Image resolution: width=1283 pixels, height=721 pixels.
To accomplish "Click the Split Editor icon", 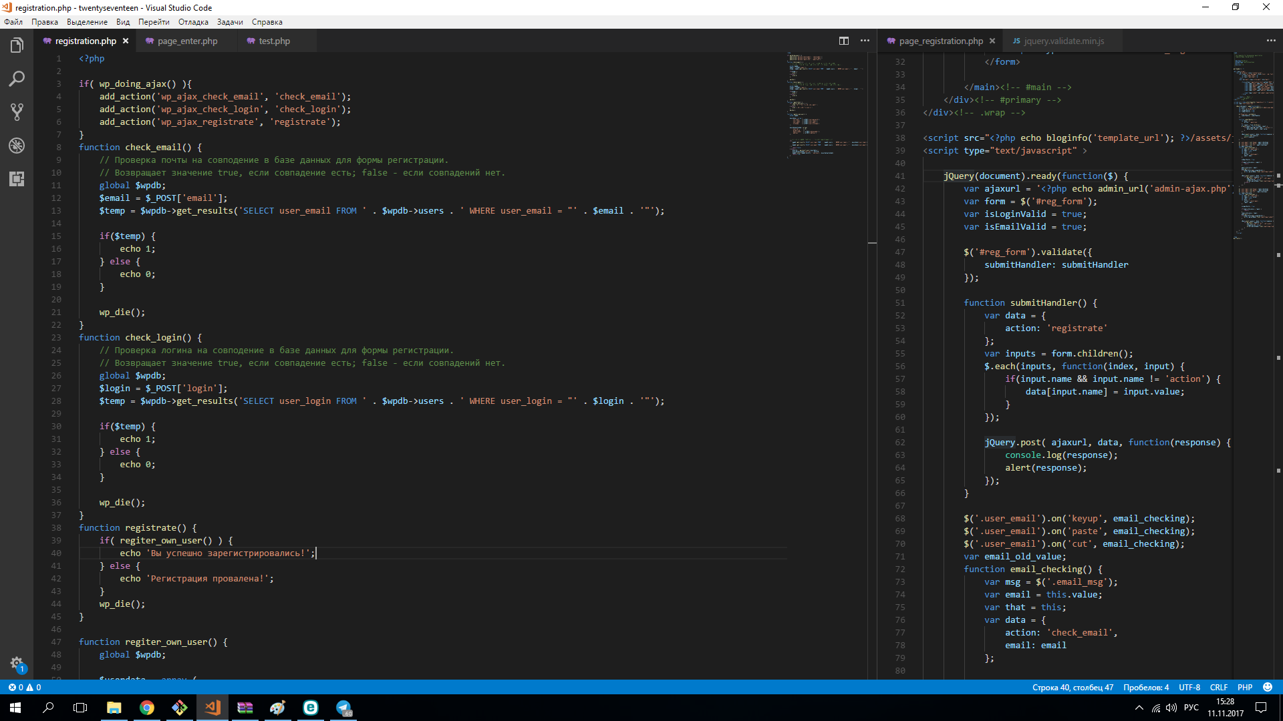I will coord(844,41).
